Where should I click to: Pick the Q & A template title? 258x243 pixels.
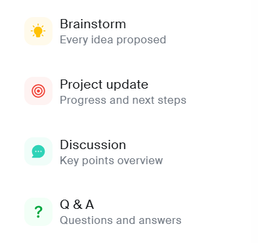[x=77, y=205]
